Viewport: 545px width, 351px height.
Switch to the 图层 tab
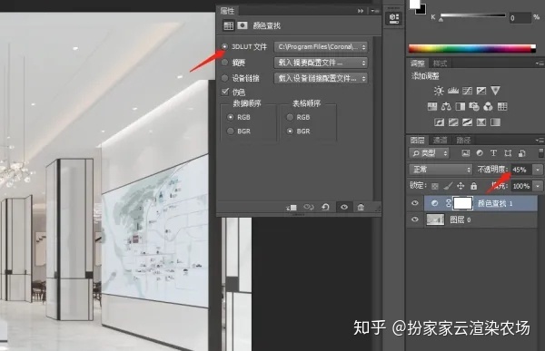click(418, 141)
